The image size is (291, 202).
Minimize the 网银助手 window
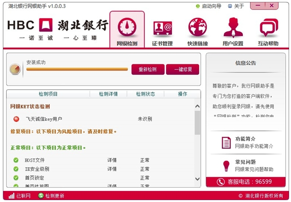pyautogui.click(x=258, y=6)
